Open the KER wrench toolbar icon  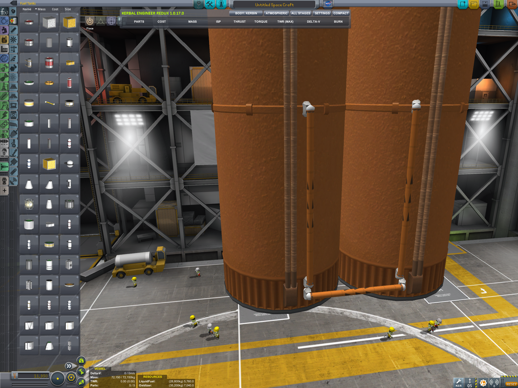coord(458,383)
